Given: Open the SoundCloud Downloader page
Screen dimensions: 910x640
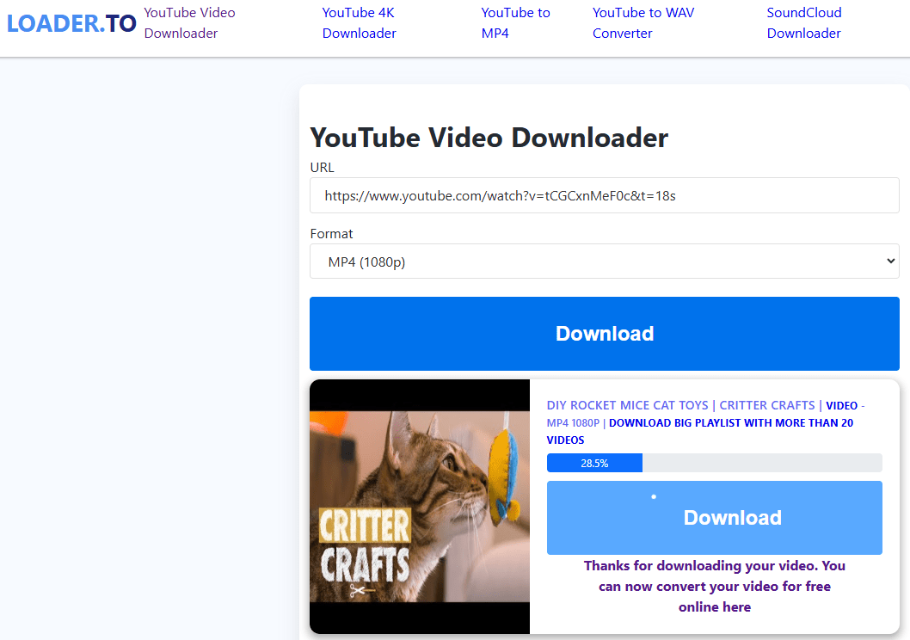Looking at the screenshot, I should coord(803,23).
